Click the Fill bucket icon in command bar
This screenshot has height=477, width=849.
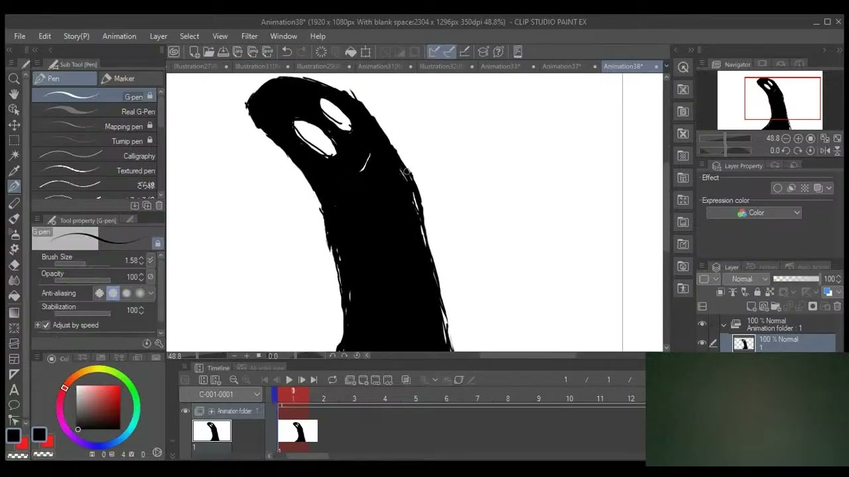tap(350, 52)
